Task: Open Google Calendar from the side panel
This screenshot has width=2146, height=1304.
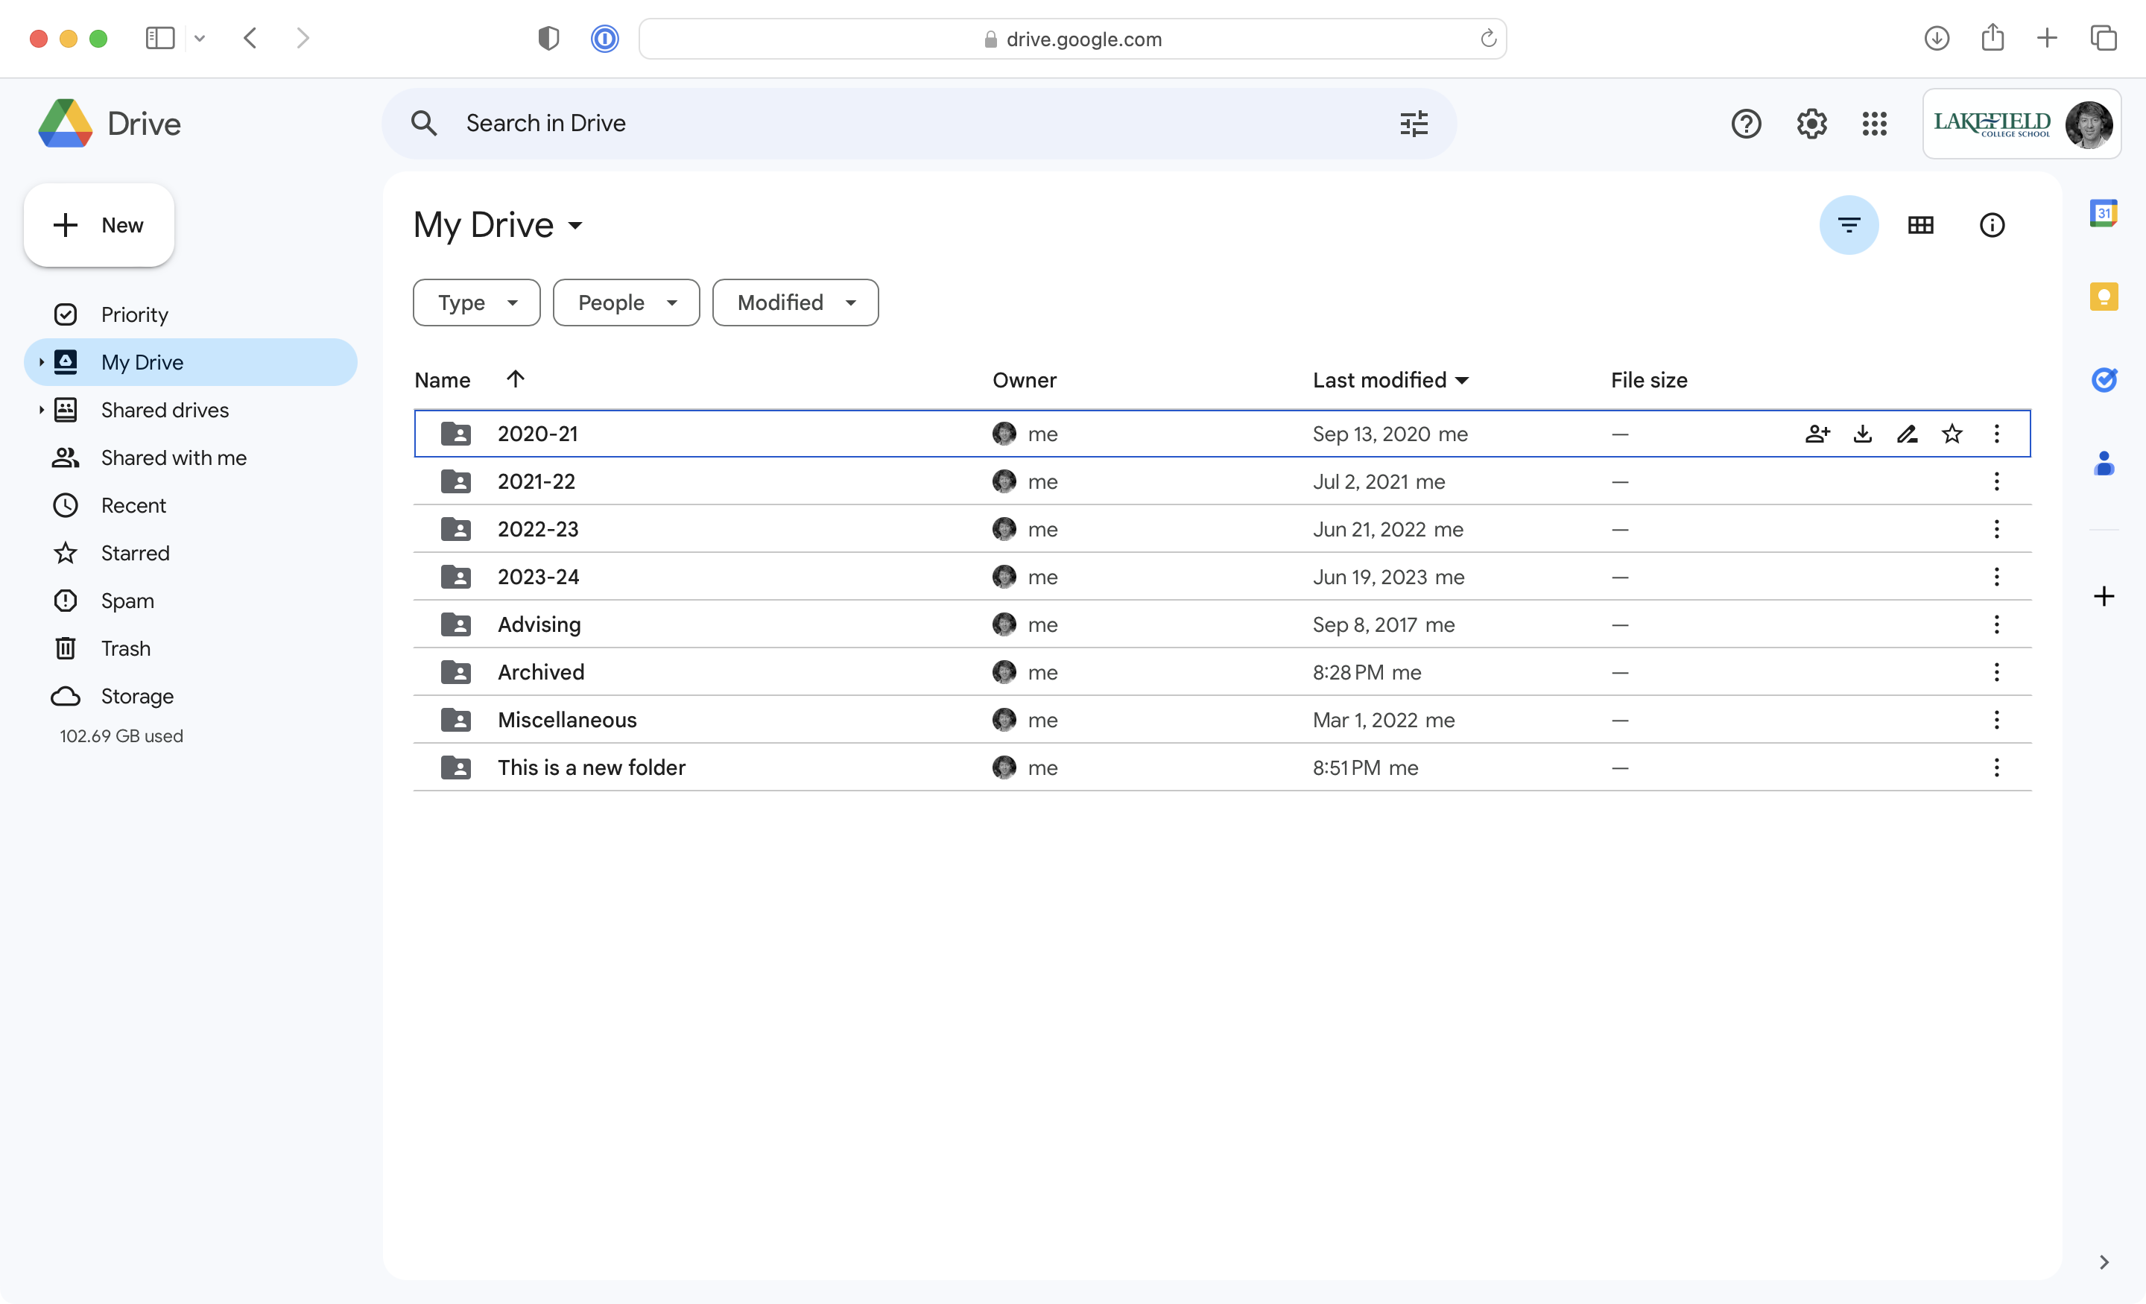Action: [x=2105, y=212]
